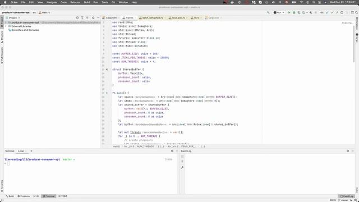Click the editor vertical scrollbar
The image size is (359, 202).
click(354, 44)
